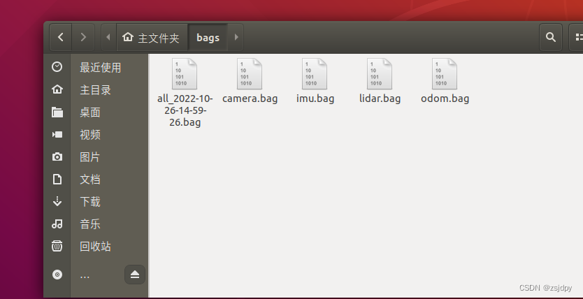Select the truncated … drive entry
Screen dimensions: 583x299
(85, 277)
